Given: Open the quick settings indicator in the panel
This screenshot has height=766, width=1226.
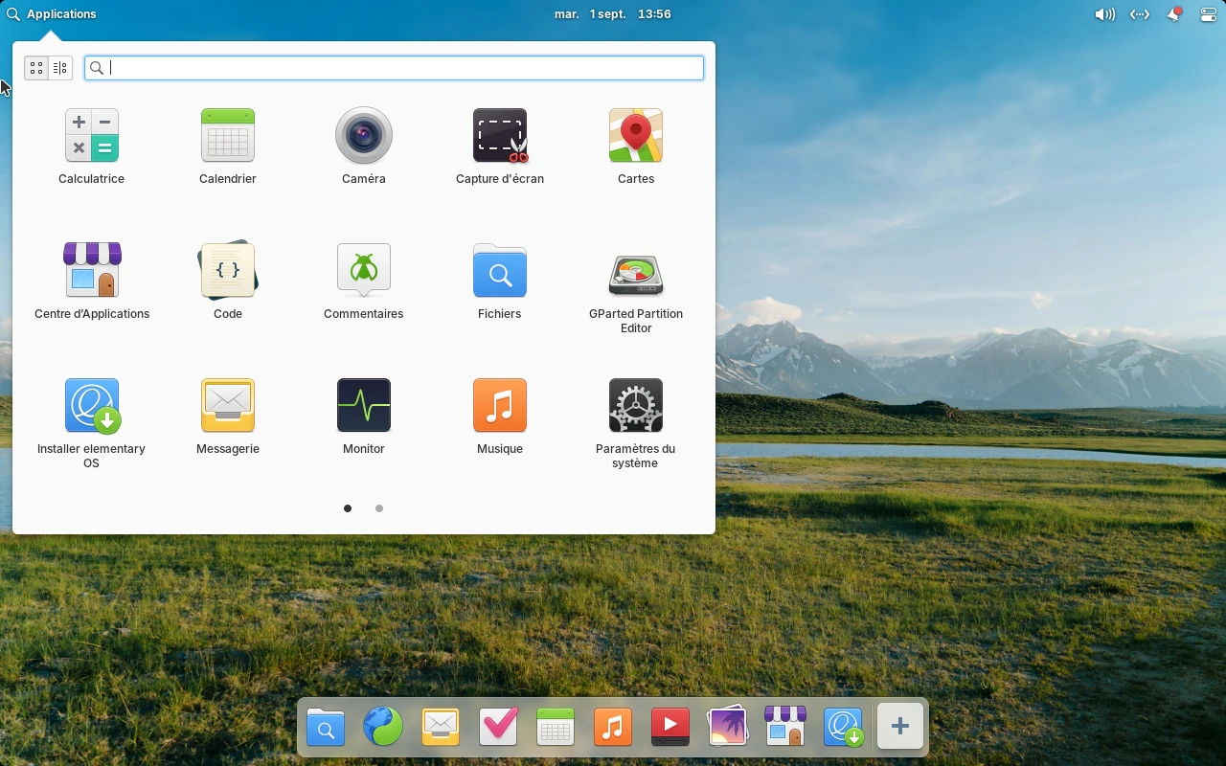Looking at the screenshot, I should point(1208,14).
